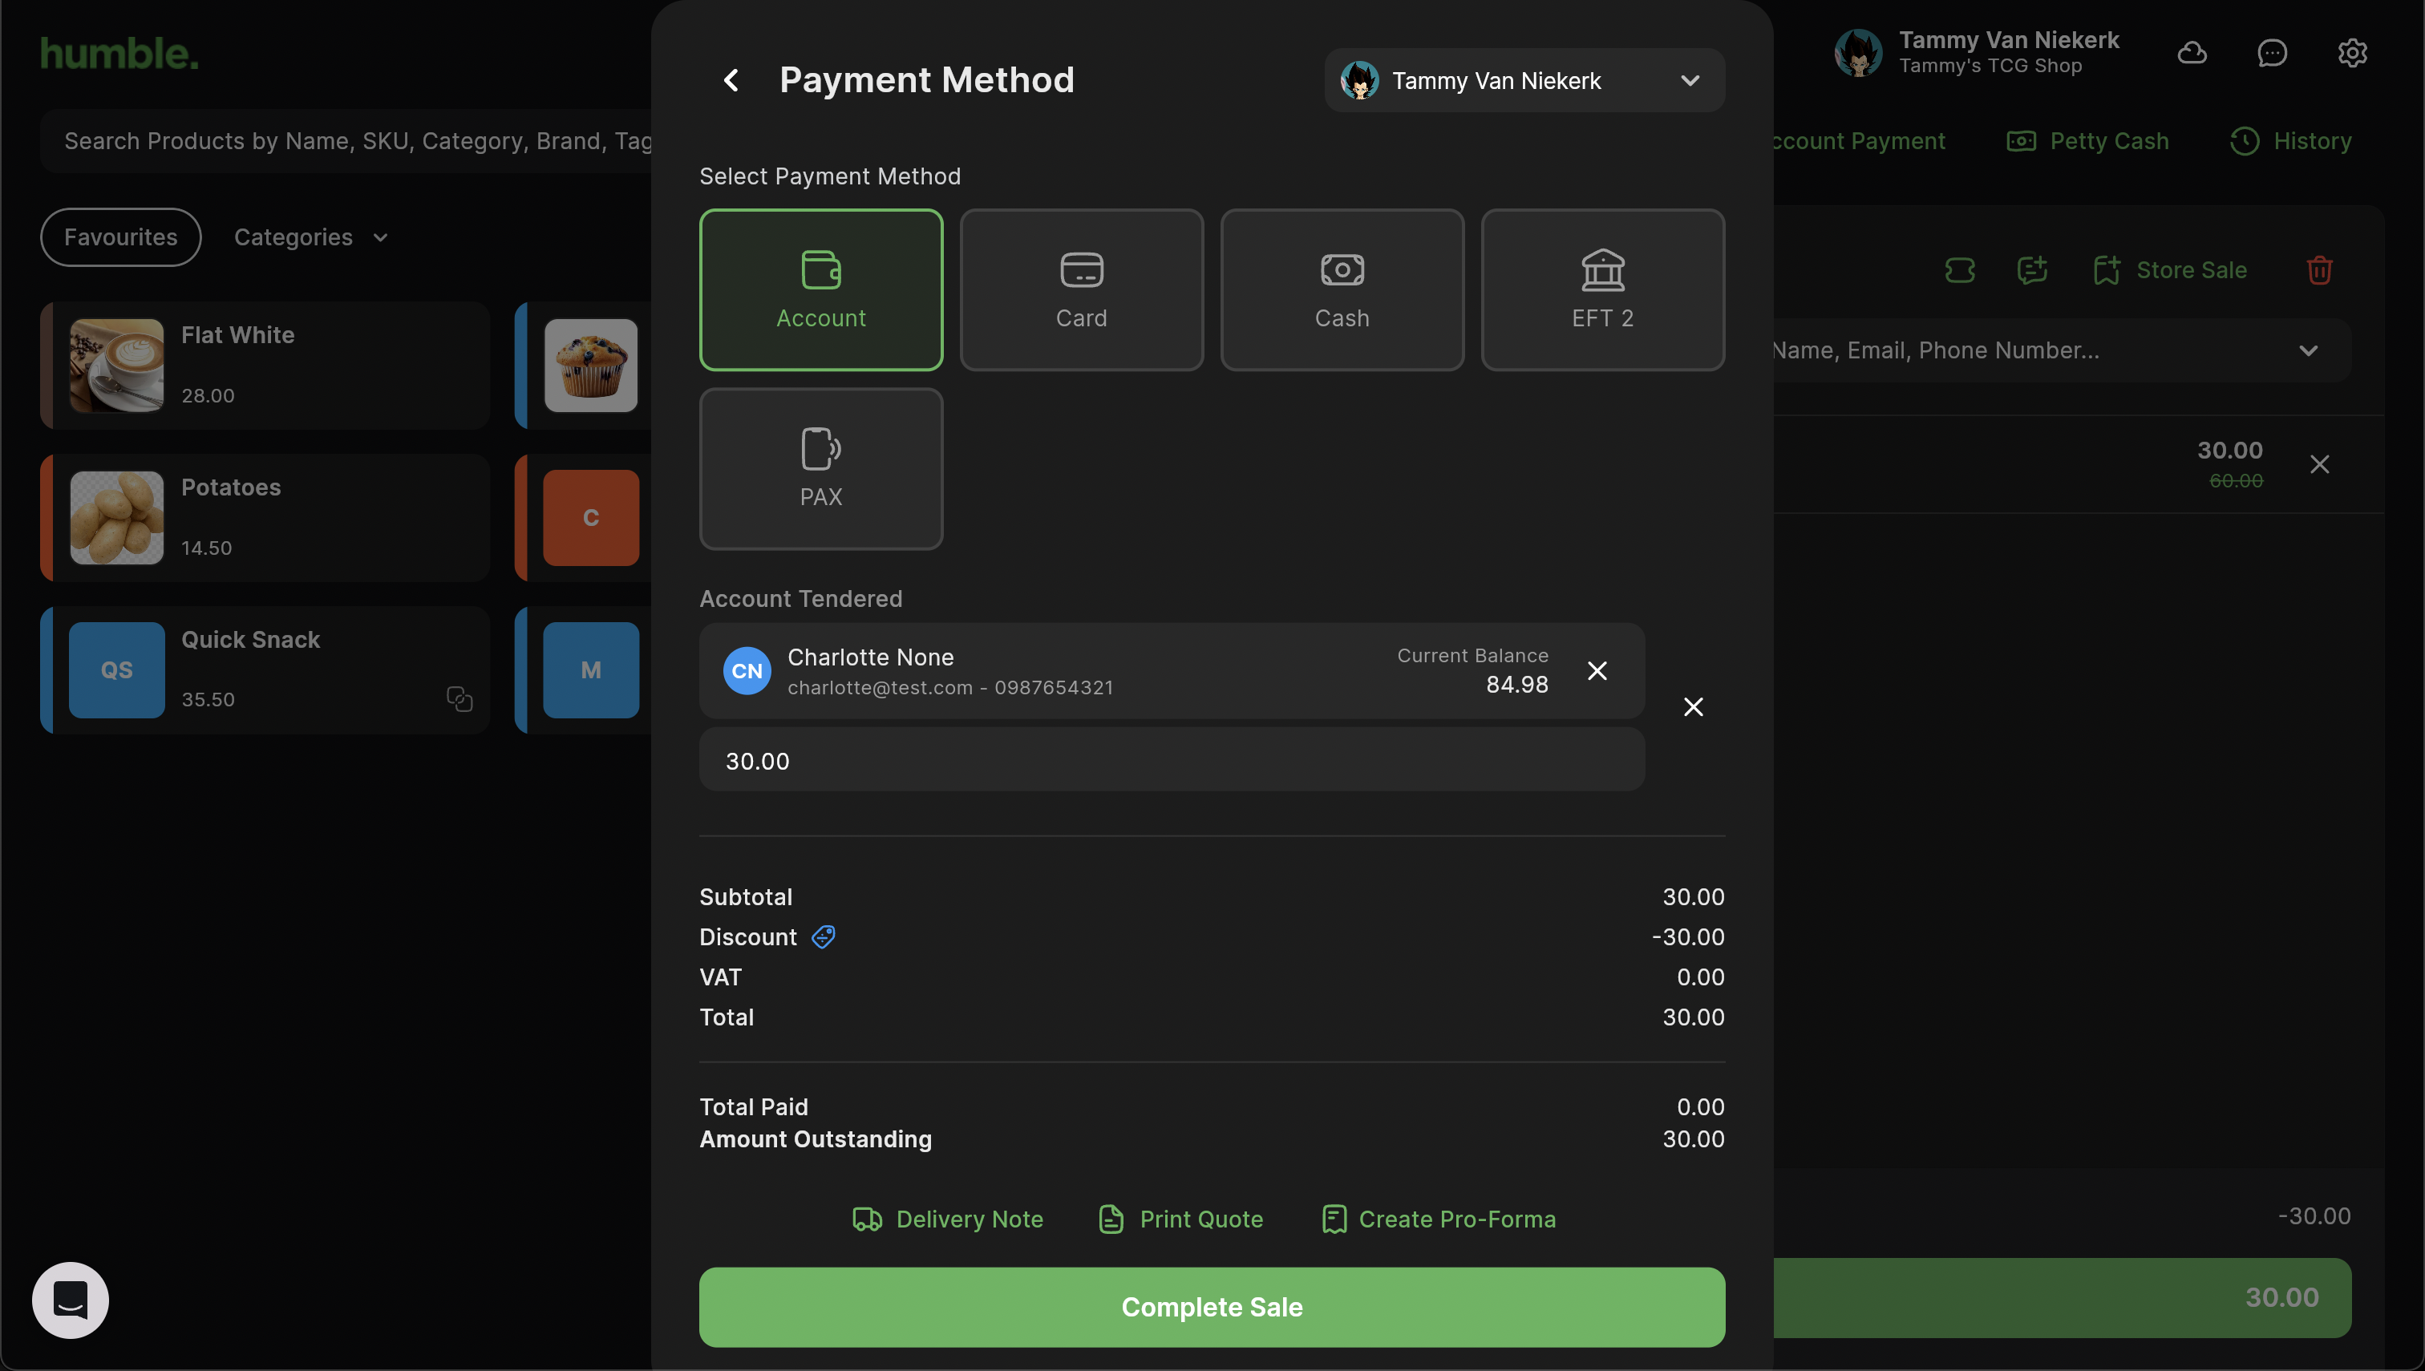Click the discount tag icon
Viewport: 2425px width, 1371px height.
pos(822,937)
